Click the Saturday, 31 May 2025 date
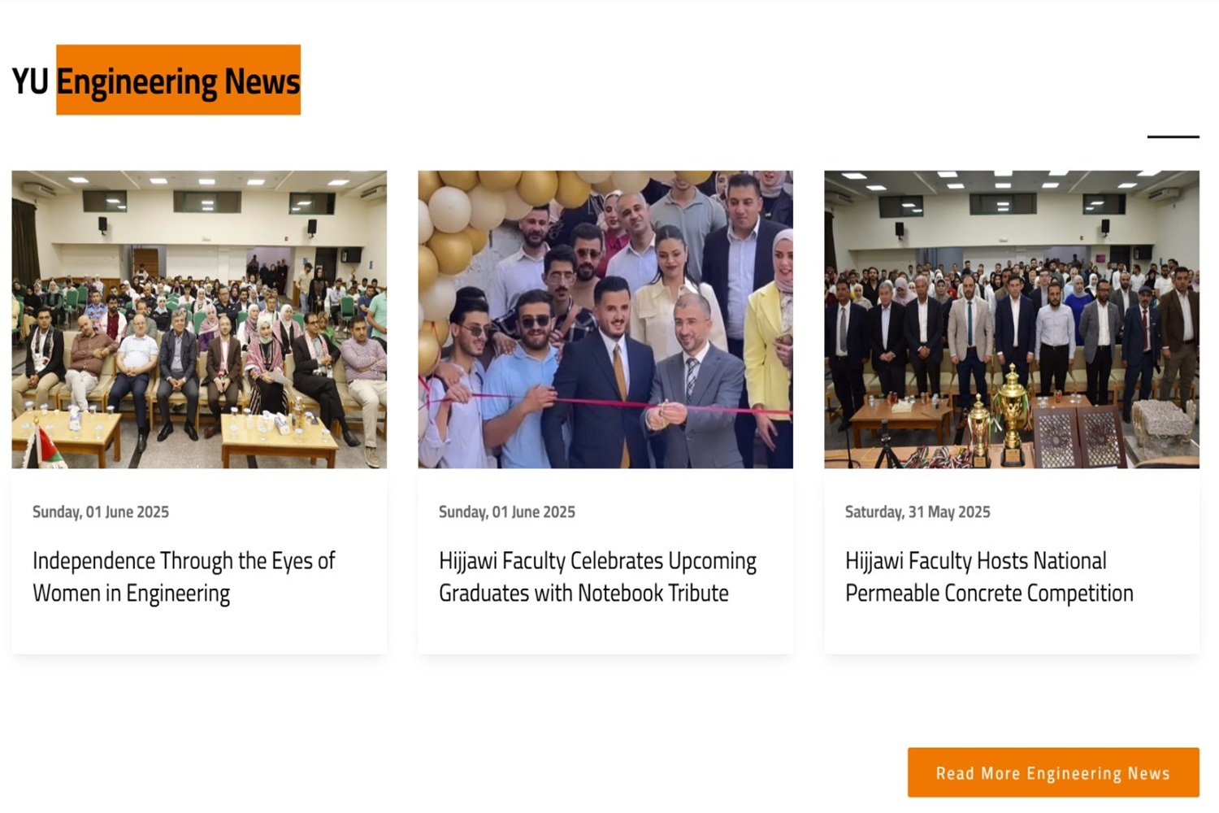Viewport: 1219px width, 813px height. [x=918, y=512]
